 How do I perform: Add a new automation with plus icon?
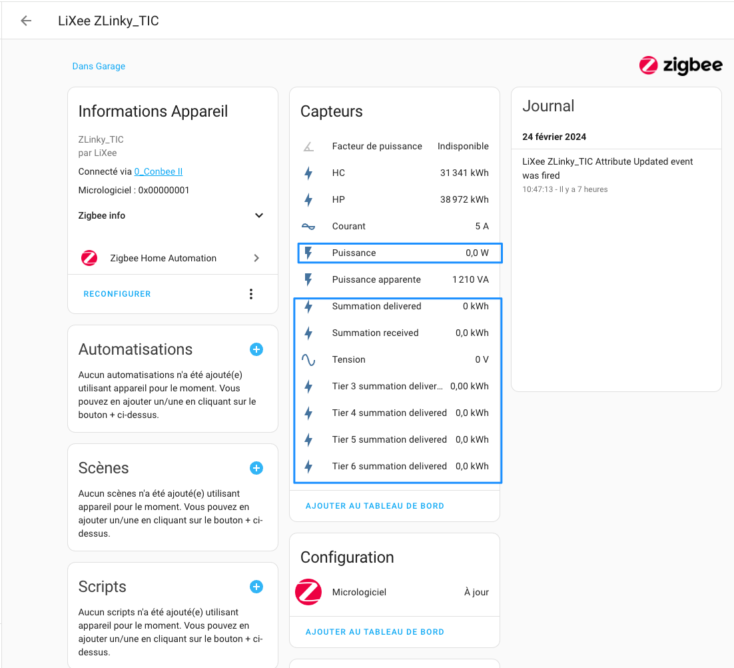click(x=256, y=349)
